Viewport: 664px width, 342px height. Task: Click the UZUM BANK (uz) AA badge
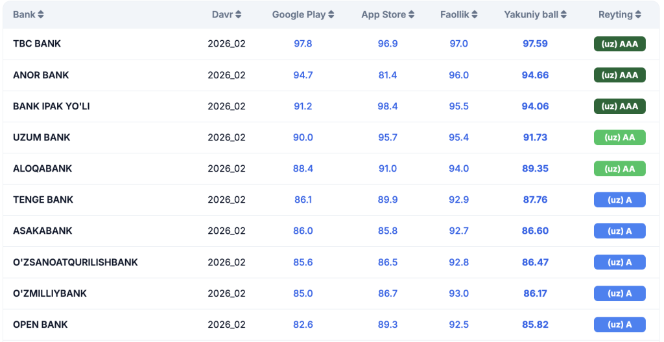(x=619, y=137)
